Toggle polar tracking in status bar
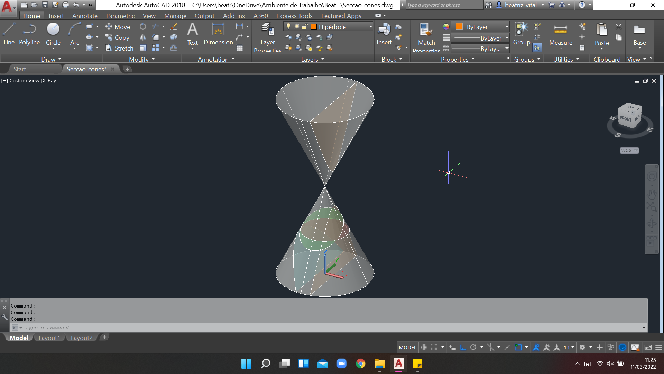The image size is (664, 374). pyautogui.click(x=474, y=347)
